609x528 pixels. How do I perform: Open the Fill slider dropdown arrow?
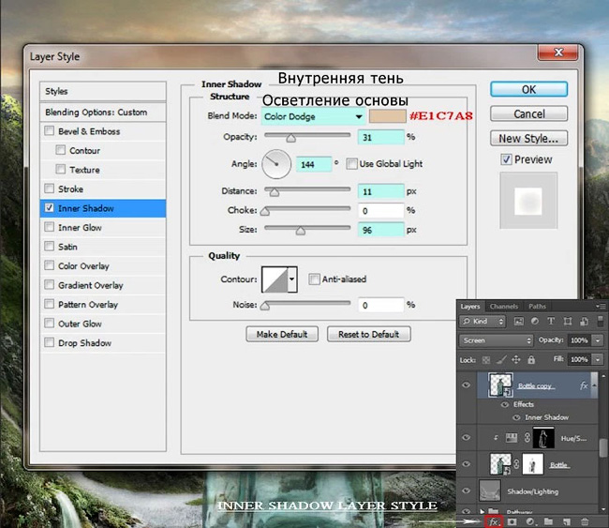(x=598, y=359)
